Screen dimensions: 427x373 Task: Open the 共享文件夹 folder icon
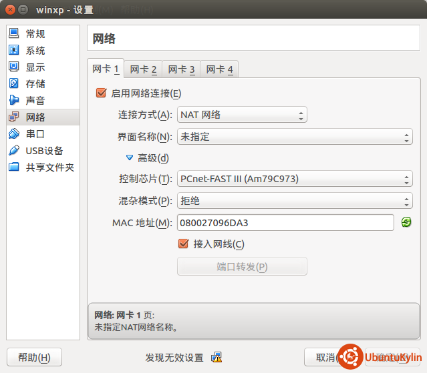tap(14, 167)
